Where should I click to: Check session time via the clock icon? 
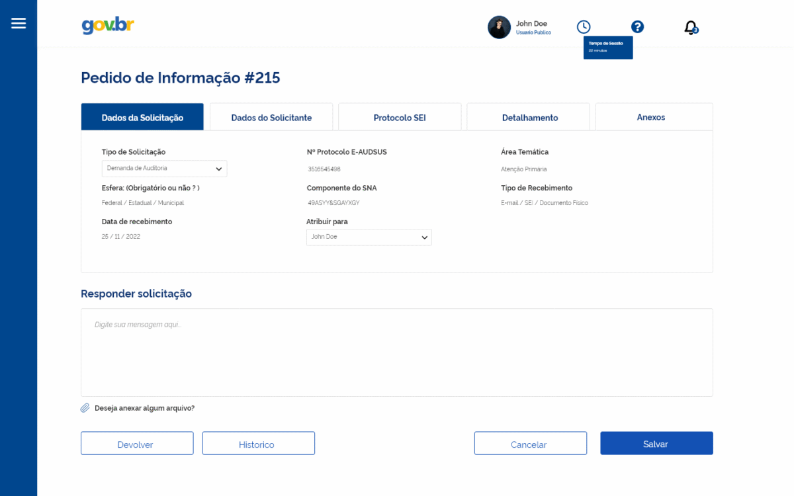click(x=584, y=26)
